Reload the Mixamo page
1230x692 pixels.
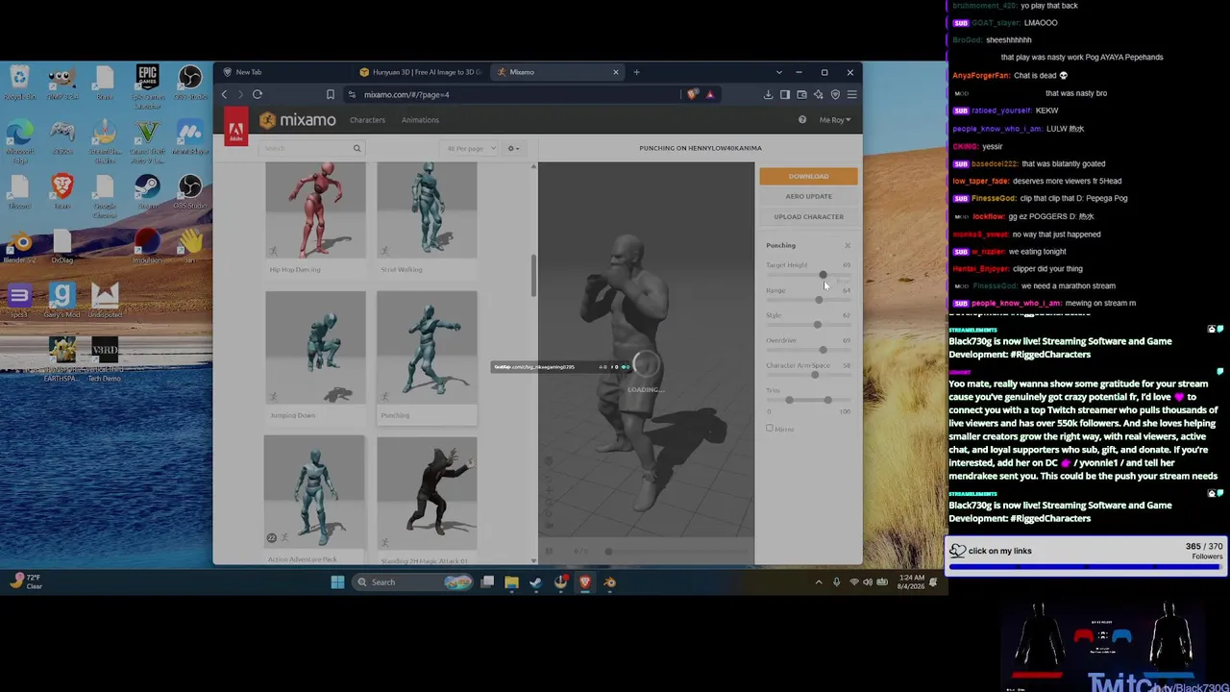[x=258, y=94]
